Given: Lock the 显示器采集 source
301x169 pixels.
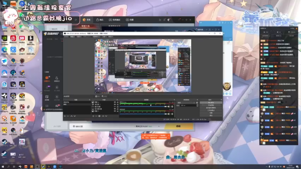Looking at the screenshot, I should click(x=117, y=109).
